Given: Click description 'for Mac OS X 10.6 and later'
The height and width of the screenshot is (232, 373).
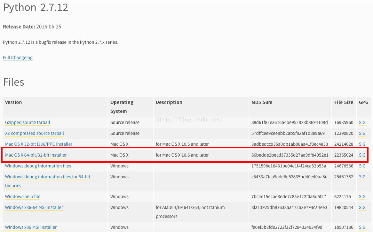Looking at the screenshot, I should tap(182, 155).
